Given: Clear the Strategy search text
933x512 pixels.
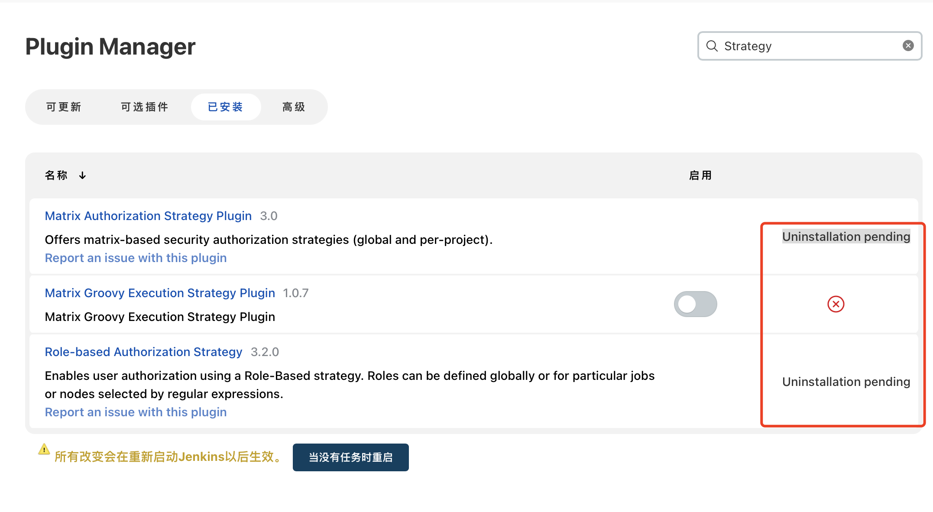Looking at the screenshot, I should click(908, 46).
